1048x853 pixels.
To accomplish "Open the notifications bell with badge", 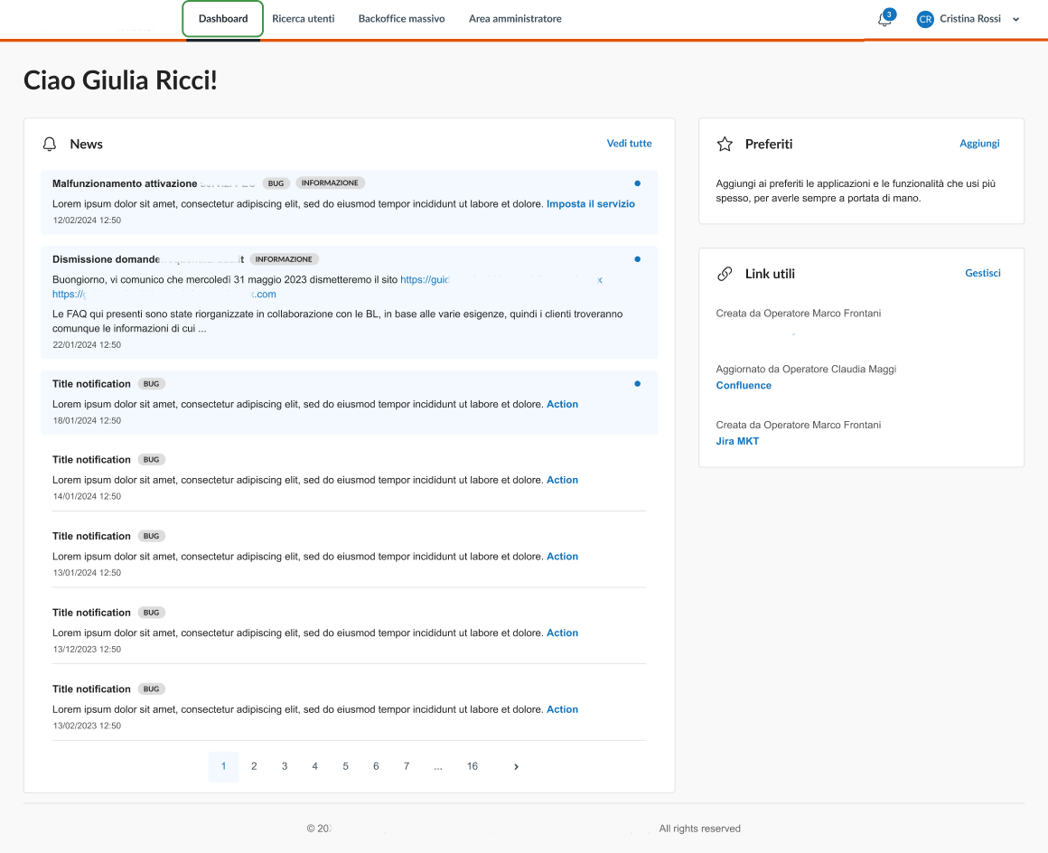I will pyautogui.click(x=884, y=19).
